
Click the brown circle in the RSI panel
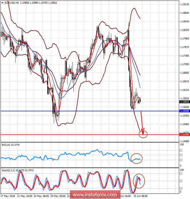pyautogui.click(x=136, y=159)
